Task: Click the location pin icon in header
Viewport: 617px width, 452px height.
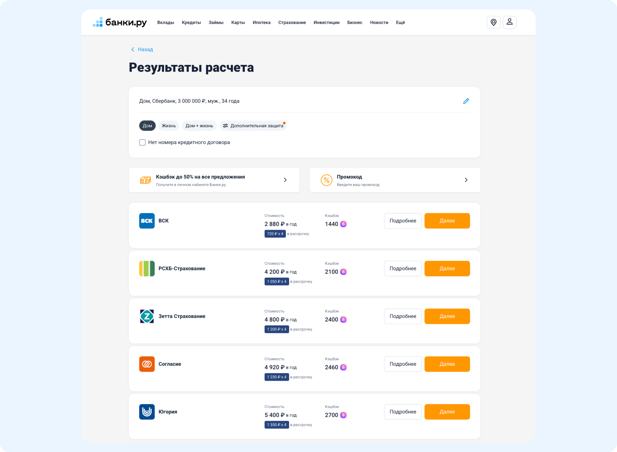Action: pos(493,22)
